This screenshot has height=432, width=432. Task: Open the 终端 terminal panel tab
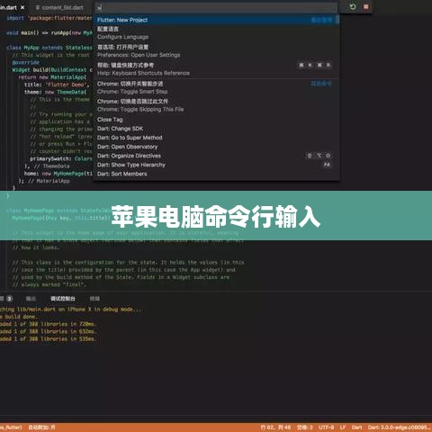point(94,299)
